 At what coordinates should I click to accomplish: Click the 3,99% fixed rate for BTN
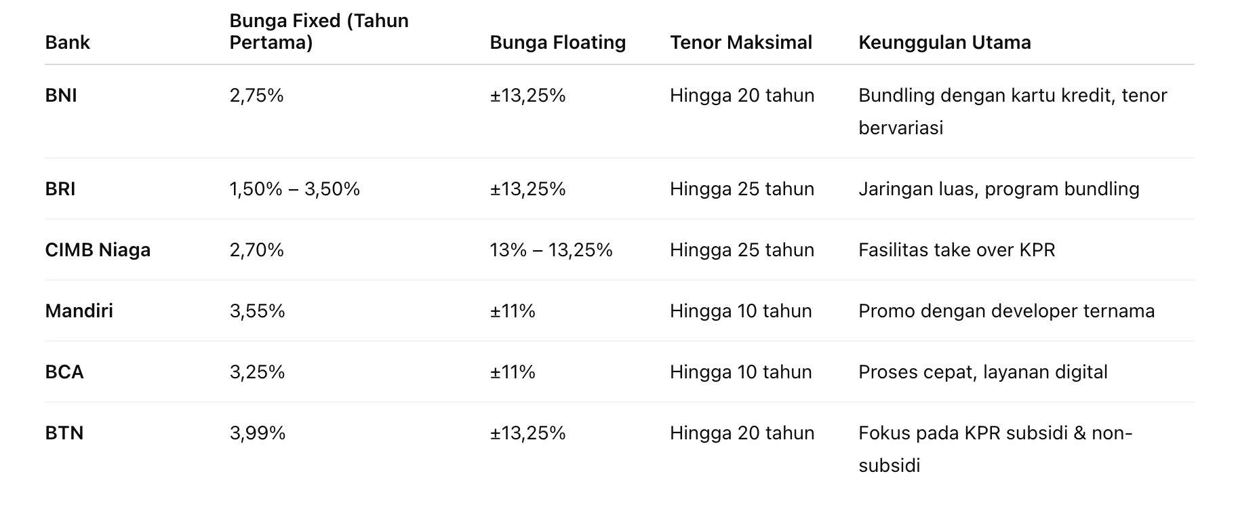tap(257, 433)
